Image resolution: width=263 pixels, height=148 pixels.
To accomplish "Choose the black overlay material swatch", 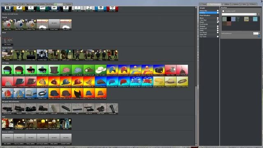I will 229,19.
